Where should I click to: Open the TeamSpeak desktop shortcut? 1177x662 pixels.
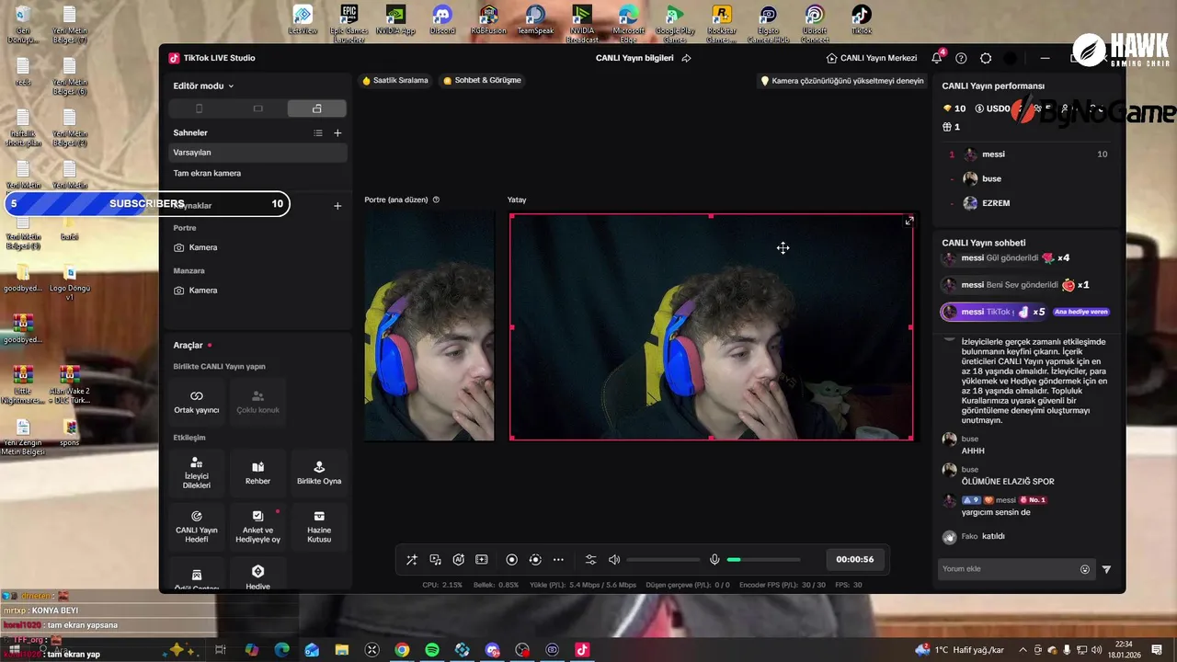[535, 20]
